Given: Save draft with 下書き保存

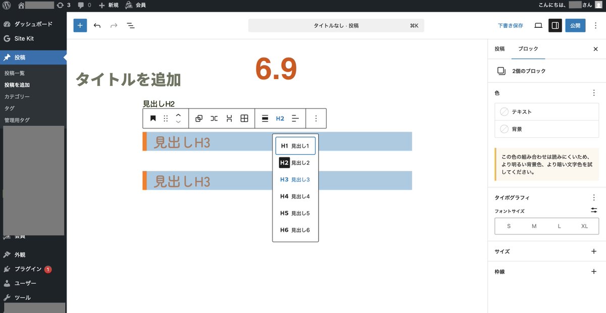Looking at the screenshot, I should (x=511, y=25).
